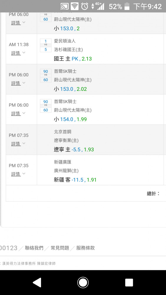
Task: Tap the Android home circle button
Action: [x=83, y=283]
